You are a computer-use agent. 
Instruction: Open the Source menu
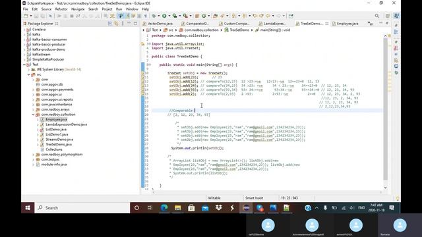(x=46, y=9)
